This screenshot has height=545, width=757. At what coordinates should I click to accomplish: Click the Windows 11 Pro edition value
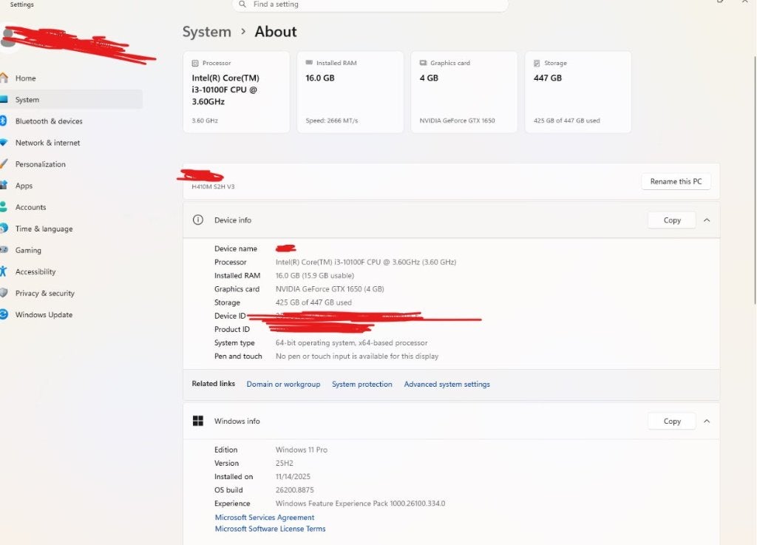pyautogui.click(x=302, y=450)
